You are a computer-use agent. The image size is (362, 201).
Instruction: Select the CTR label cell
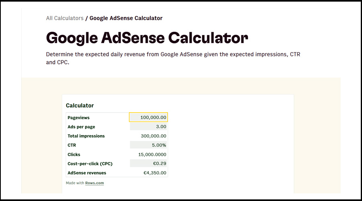[72, 145]
